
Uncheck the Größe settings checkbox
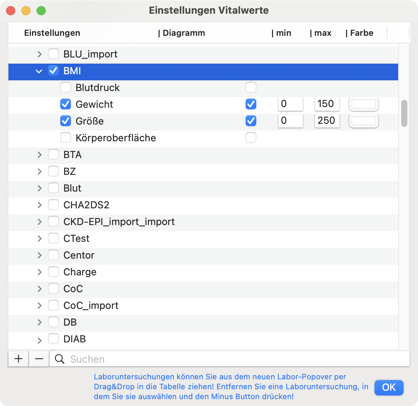pyautogui.click(x=66, y=121)
